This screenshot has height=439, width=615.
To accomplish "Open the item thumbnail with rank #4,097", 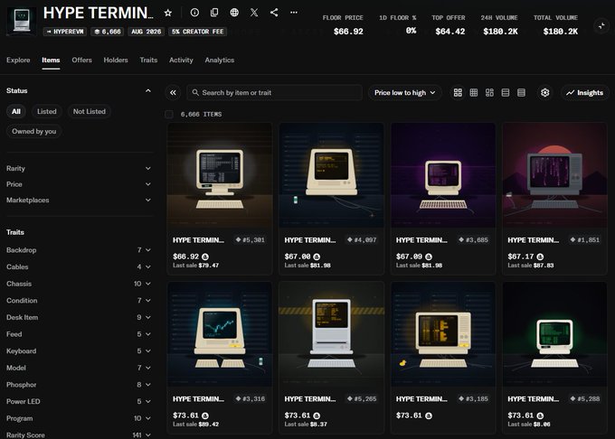I will pos(331,175).
